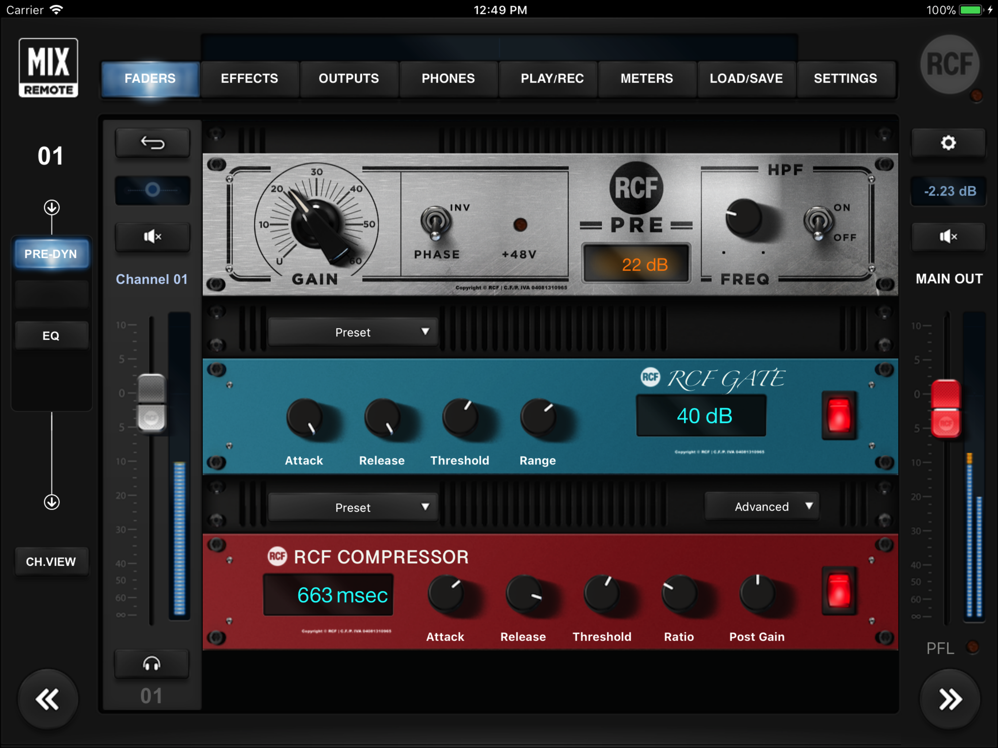The width and height of the screenshot is (998, 748).
Task: Select the PRE-DYN section button
Action: (51, 254)
